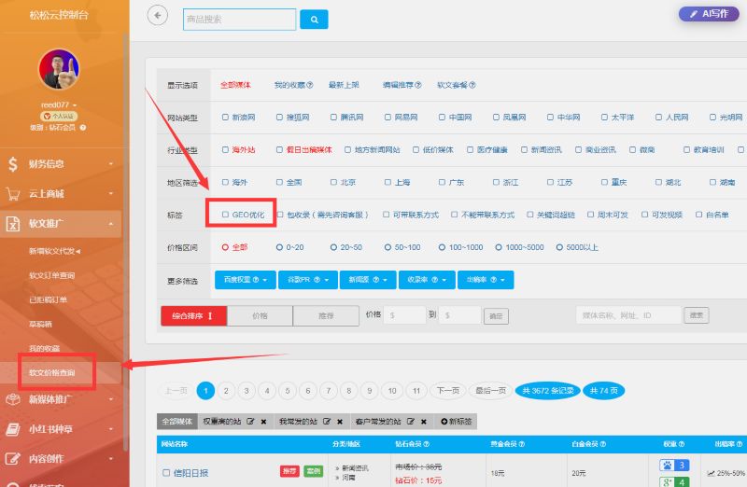Image resolution: width=747 pixels, height=487 pixels.
Task: Check the 新浪网 checkbox
Action: pyautogui.click(x=225, y=118)
